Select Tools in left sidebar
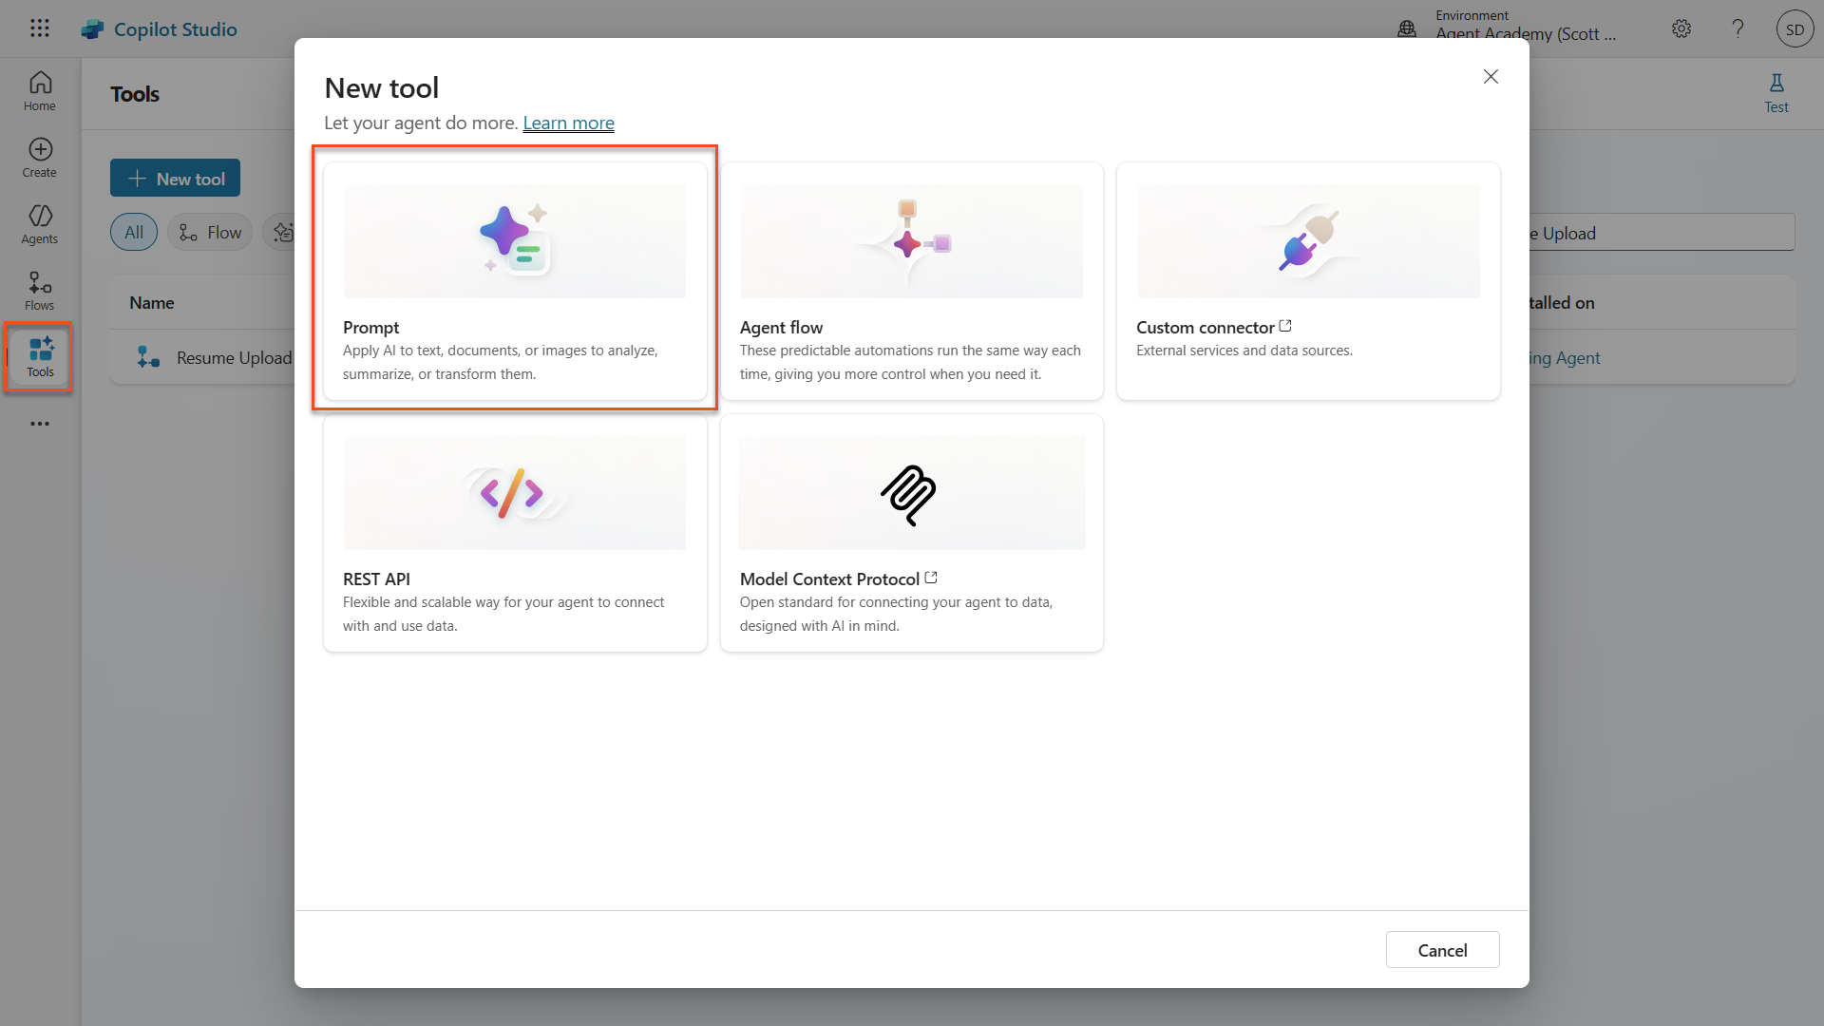The width and height of the screenshot is (1824, 1026). 40,357
